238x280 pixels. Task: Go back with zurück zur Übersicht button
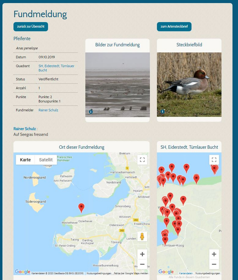point(31,27)
